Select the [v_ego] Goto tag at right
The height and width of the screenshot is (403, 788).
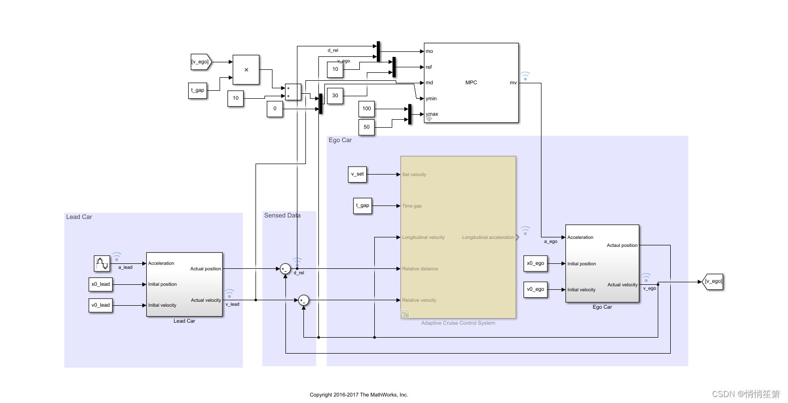pyautogui.click(x=713, y=281)
